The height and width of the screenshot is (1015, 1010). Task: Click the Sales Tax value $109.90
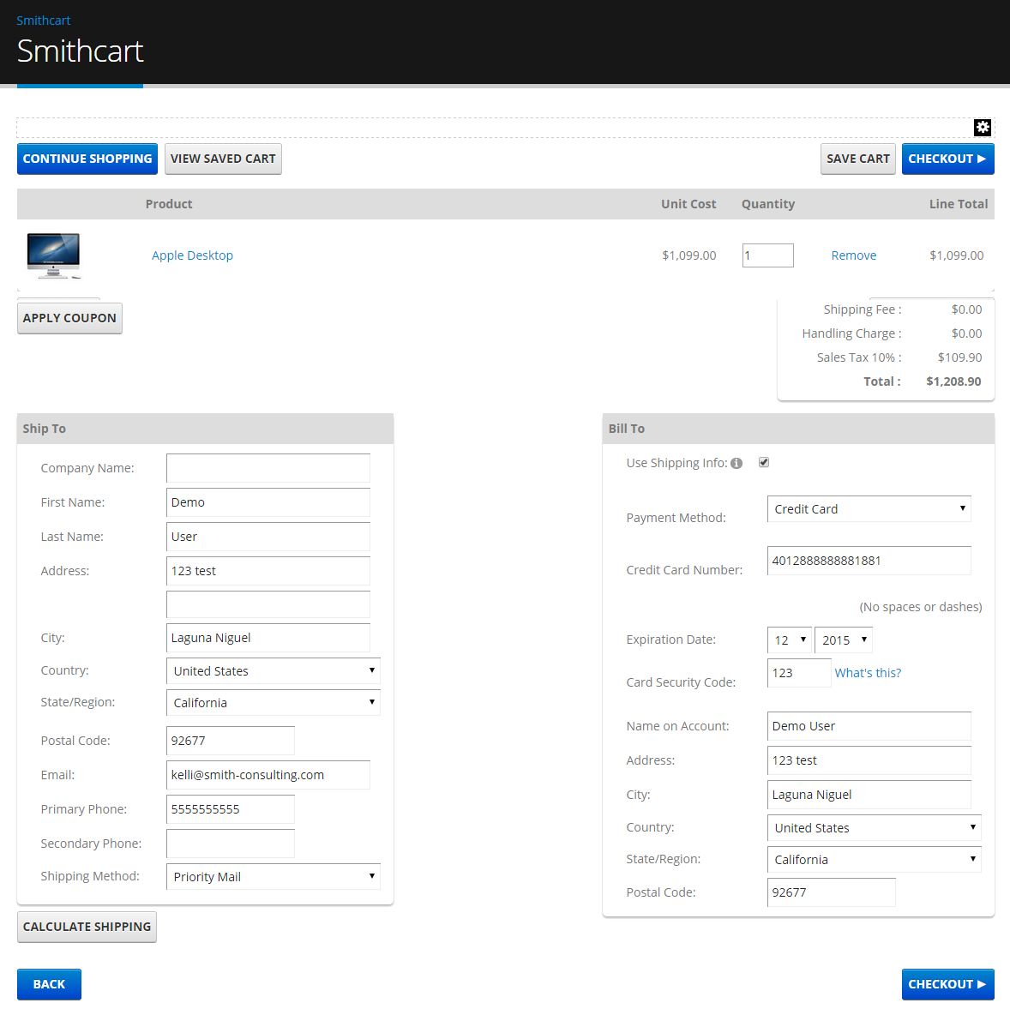click(x=959, y=358)
